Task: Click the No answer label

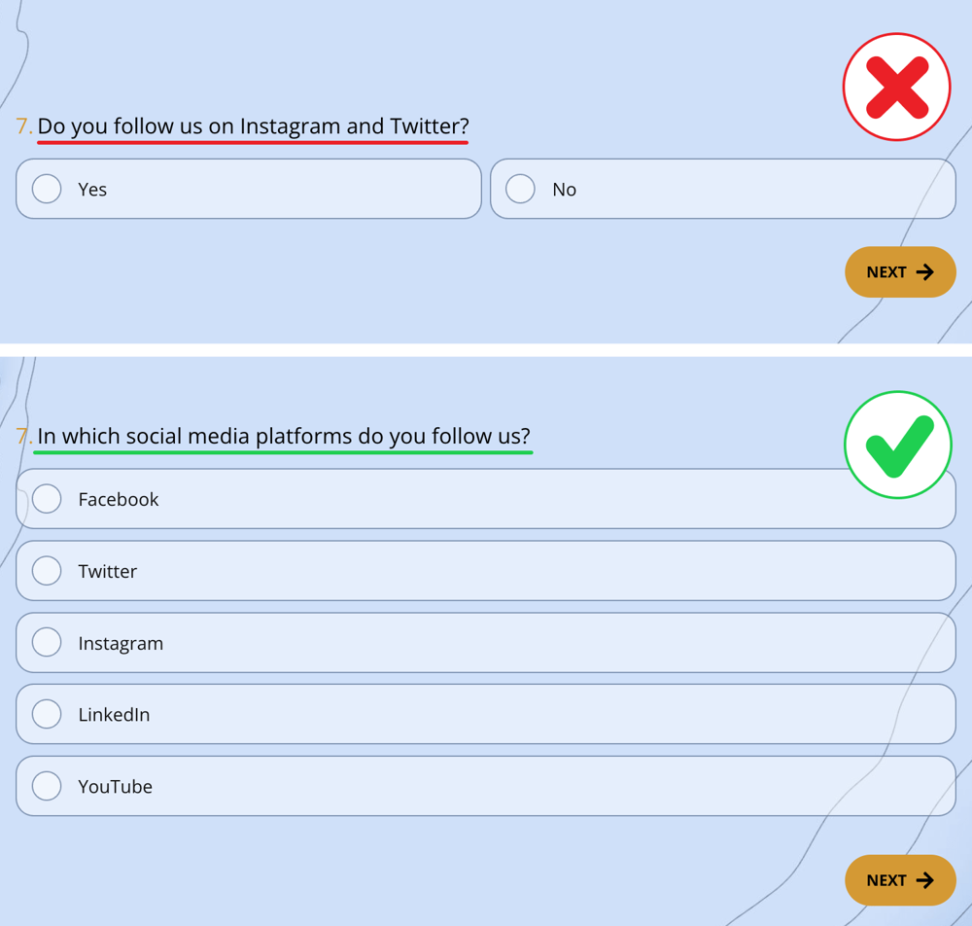Action: point(564,190)
